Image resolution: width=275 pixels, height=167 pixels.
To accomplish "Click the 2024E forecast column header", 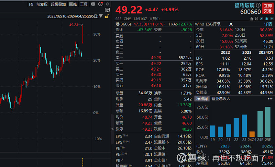I will click(246, 146).
